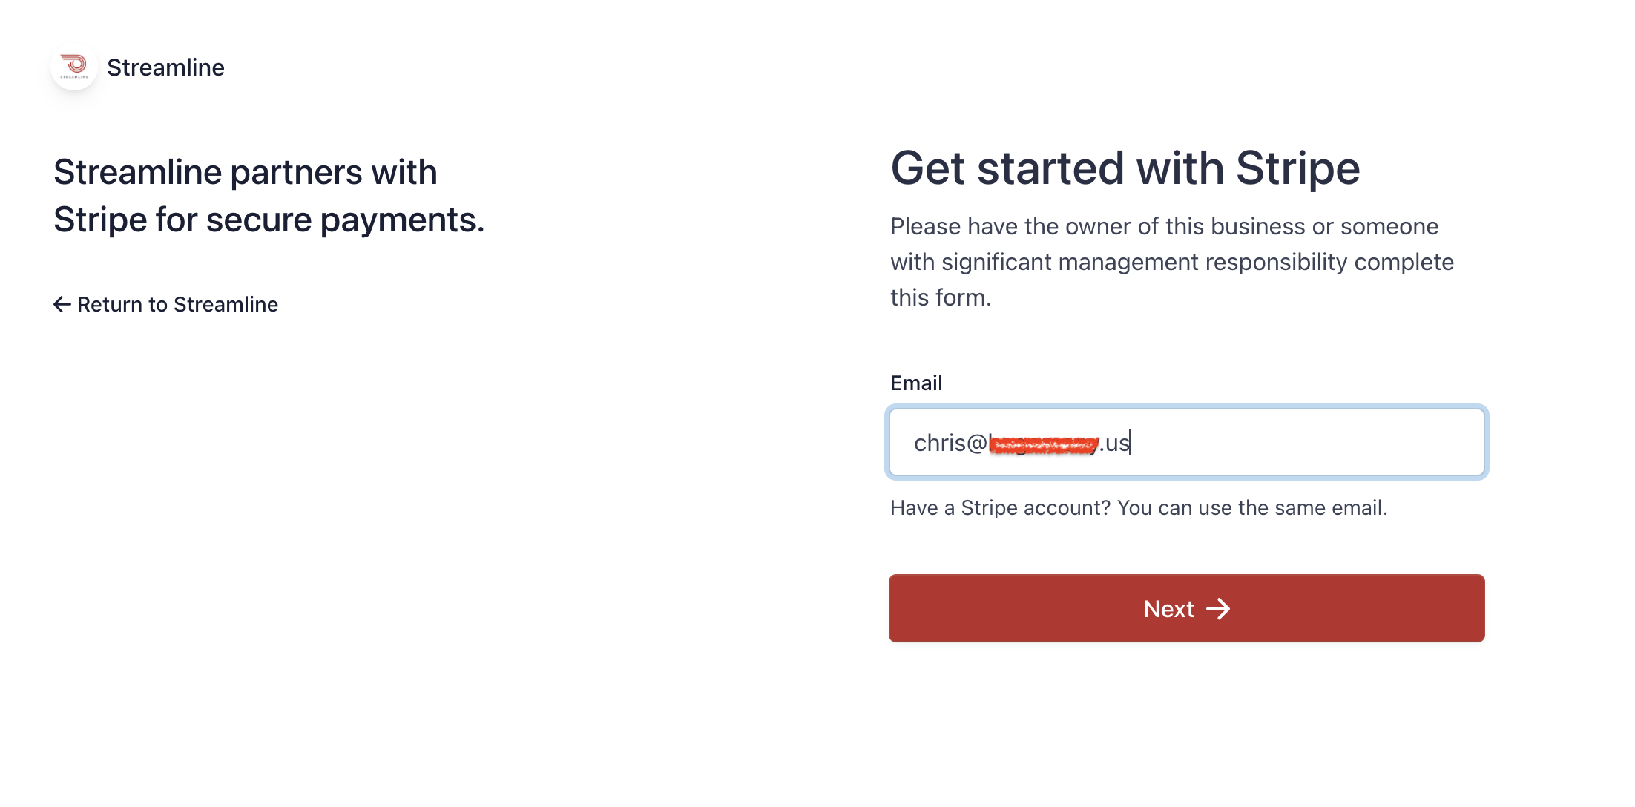This screenshot has width=1635, height=807.
Task: Click the Streamline brand name text
Action: pos(165,67)
